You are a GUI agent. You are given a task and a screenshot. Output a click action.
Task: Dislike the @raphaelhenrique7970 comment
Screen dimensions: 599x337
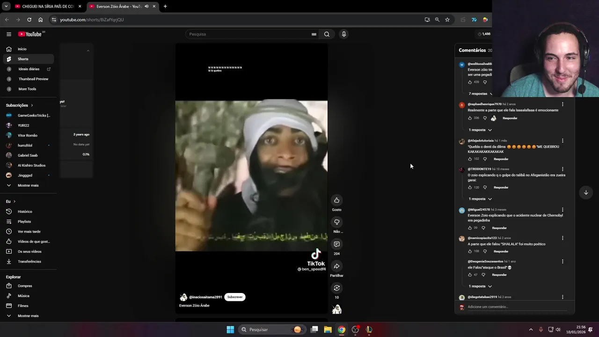point(485,118)
